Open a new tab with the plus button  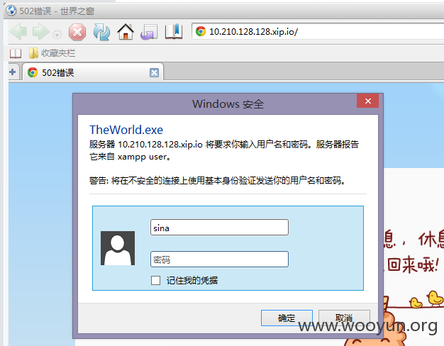point(13,72)
